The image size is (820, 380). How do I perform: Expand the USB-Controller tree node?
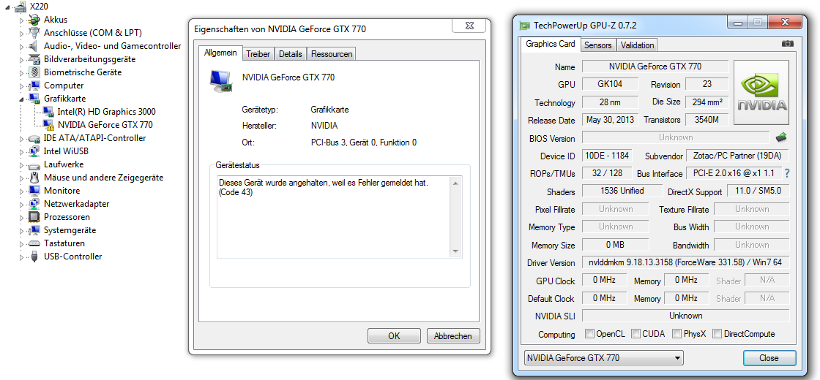21,256
